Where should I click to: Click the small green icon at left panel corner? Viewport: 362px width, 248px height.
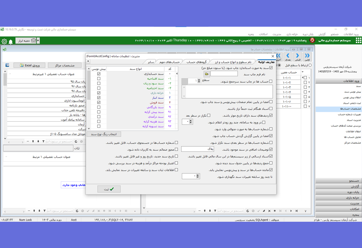(x=4, y=49)
